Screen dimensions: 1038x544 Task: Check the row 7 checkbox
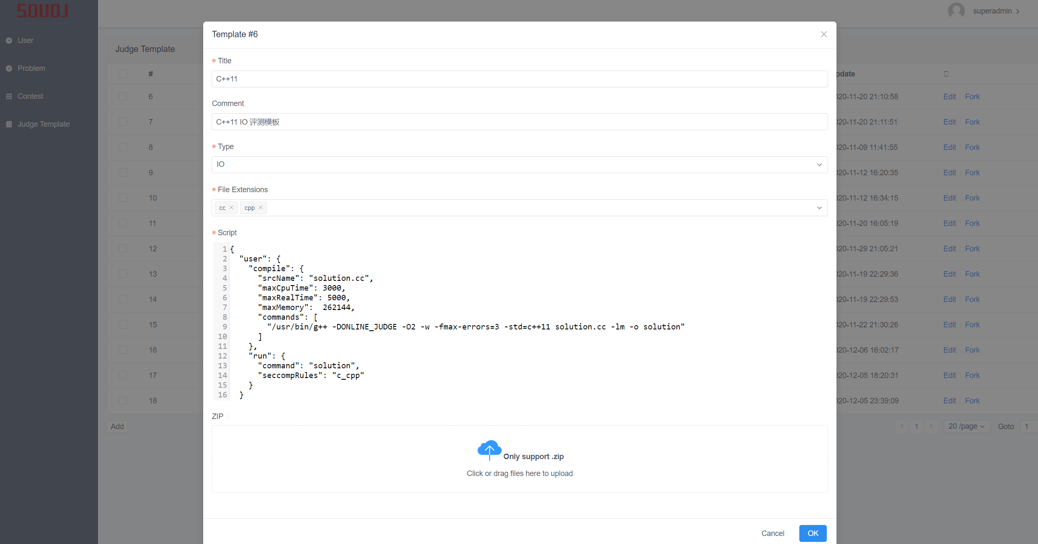(123, 122)
